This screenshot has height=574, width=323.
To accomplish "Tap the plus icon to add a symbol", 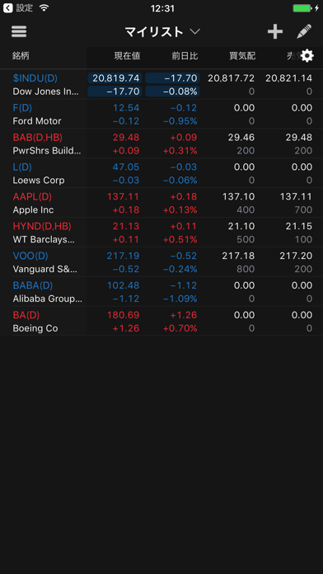I will click(x=275, y=32).
